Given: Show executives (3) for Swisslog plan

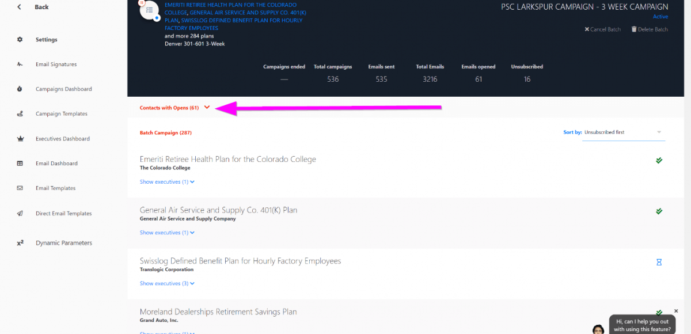Looking at the screenshot, I should pos(167,283).
